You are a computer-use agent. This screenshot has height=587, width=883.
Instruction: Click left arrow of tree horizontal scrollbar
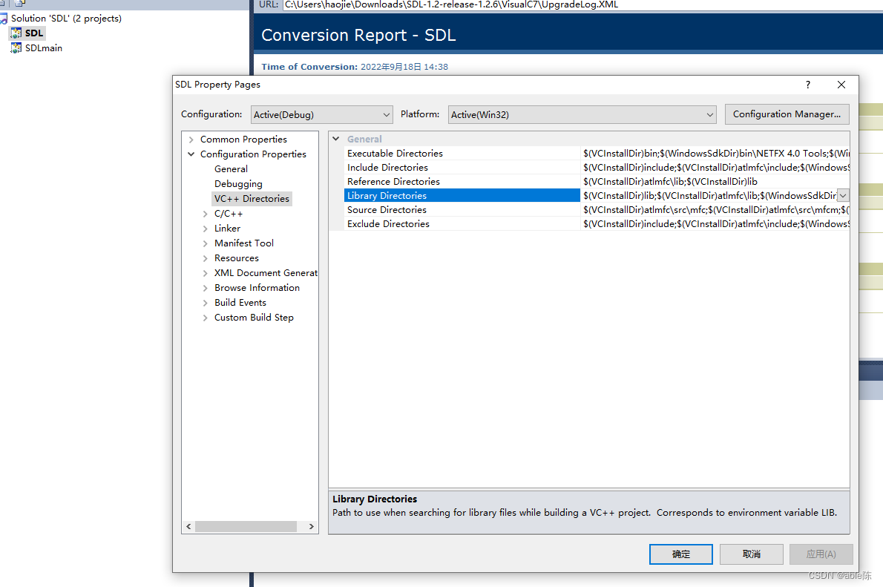pyautogui.click(x=188, y=526)
